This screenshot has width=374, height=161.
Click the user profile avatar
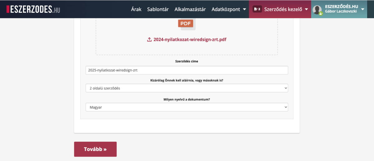click(317, 9)
